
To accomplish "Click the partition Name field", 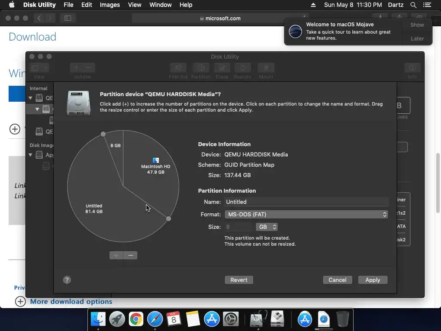I will point(306,202).
